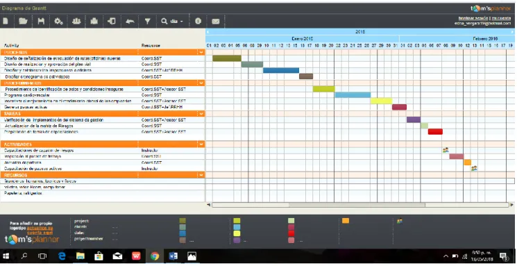Open the info circle icon in toolbar
517x266 pixels.
point(198,21)
